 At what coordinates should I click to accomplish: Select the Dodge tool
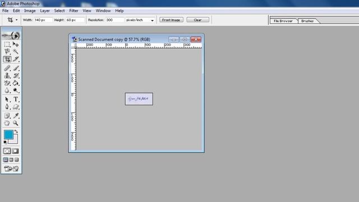(x=16, y=90)
